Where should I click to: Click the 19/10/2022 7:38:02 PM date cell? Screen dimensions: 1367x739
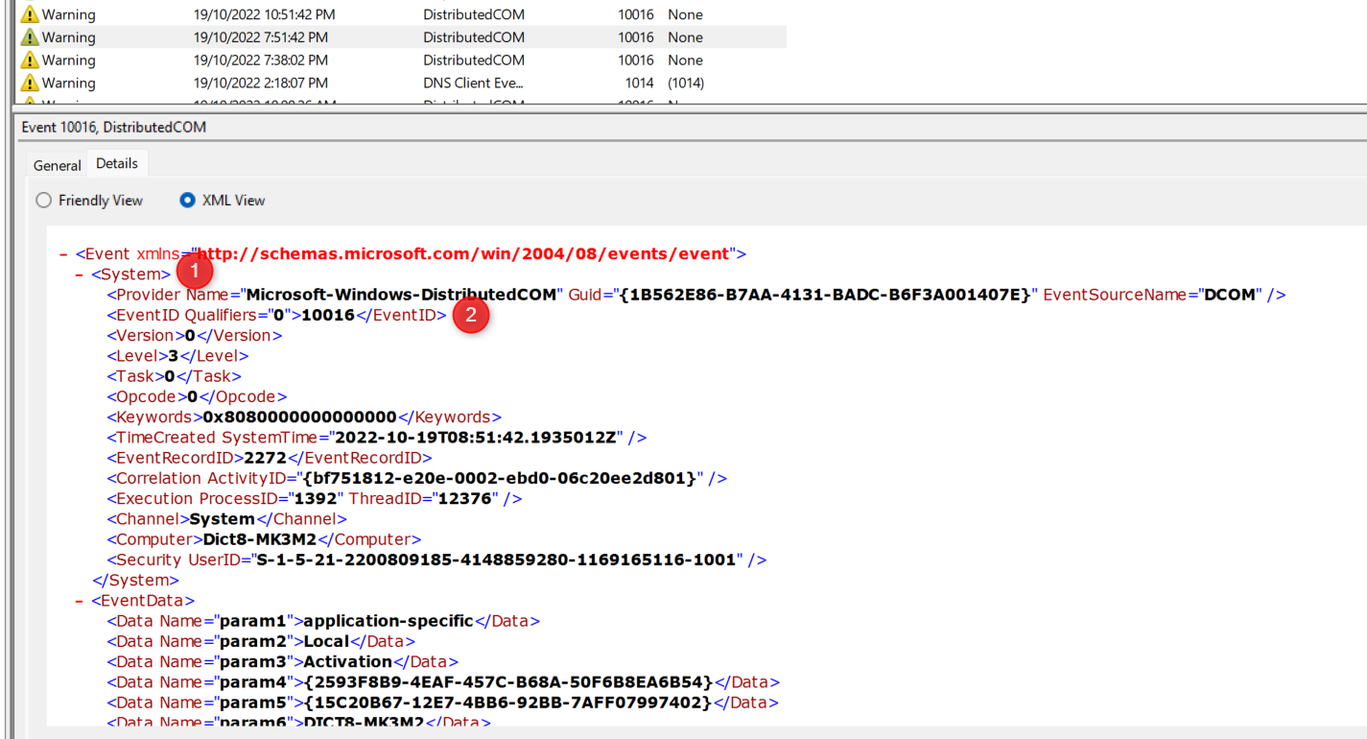click(260, 60)
